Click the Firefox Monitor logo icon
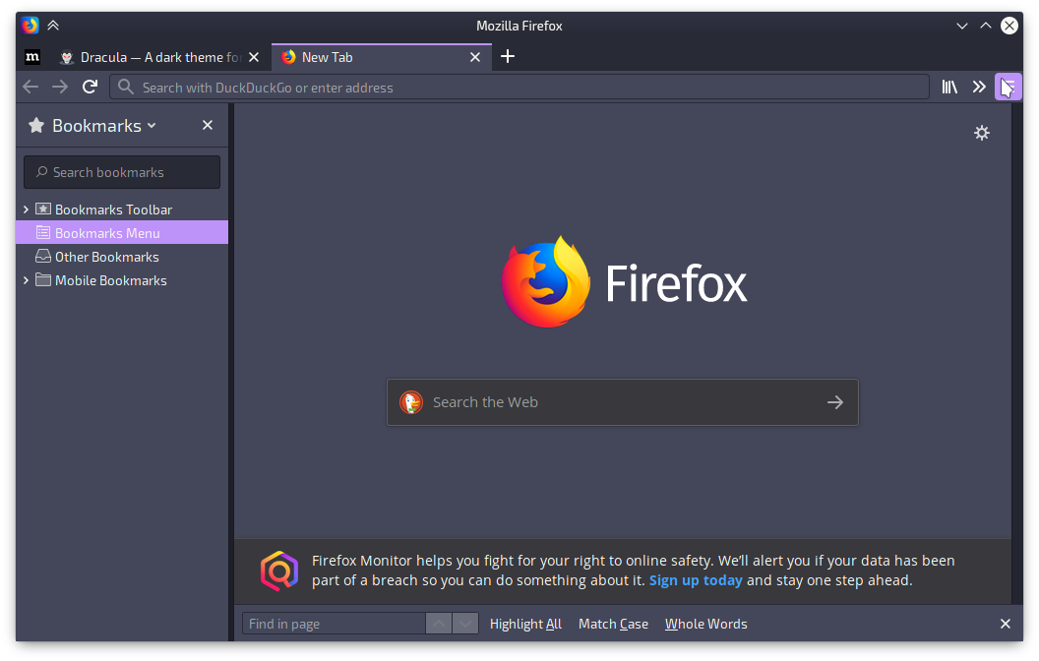Image resolution: width=1039 pixels, height=661 pixels. click(279, 571)
